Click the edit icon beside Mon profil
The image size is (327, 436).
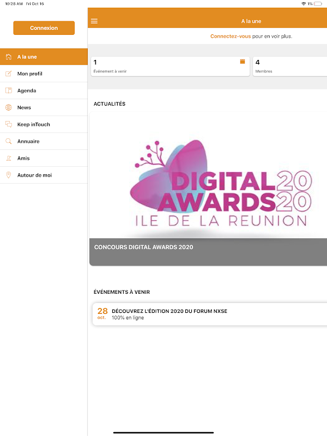tap(9, 74)
